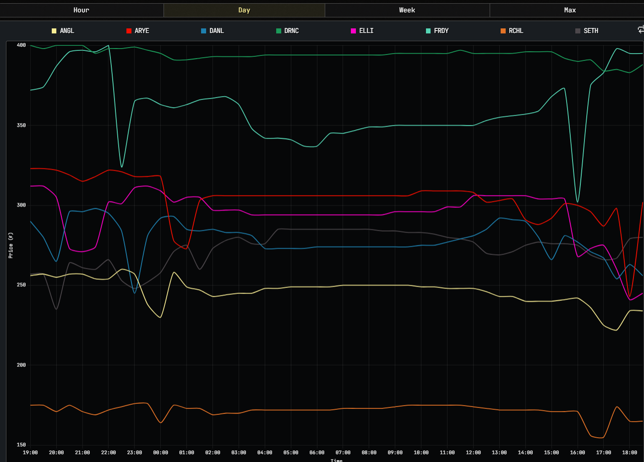
Task: Click the 06:00 time axis label
Action: 317,452
